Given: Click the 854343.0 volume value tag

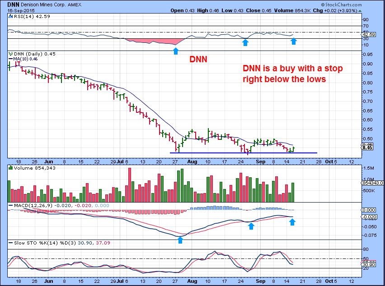Looking at the screenshot, I should (372, 183).
